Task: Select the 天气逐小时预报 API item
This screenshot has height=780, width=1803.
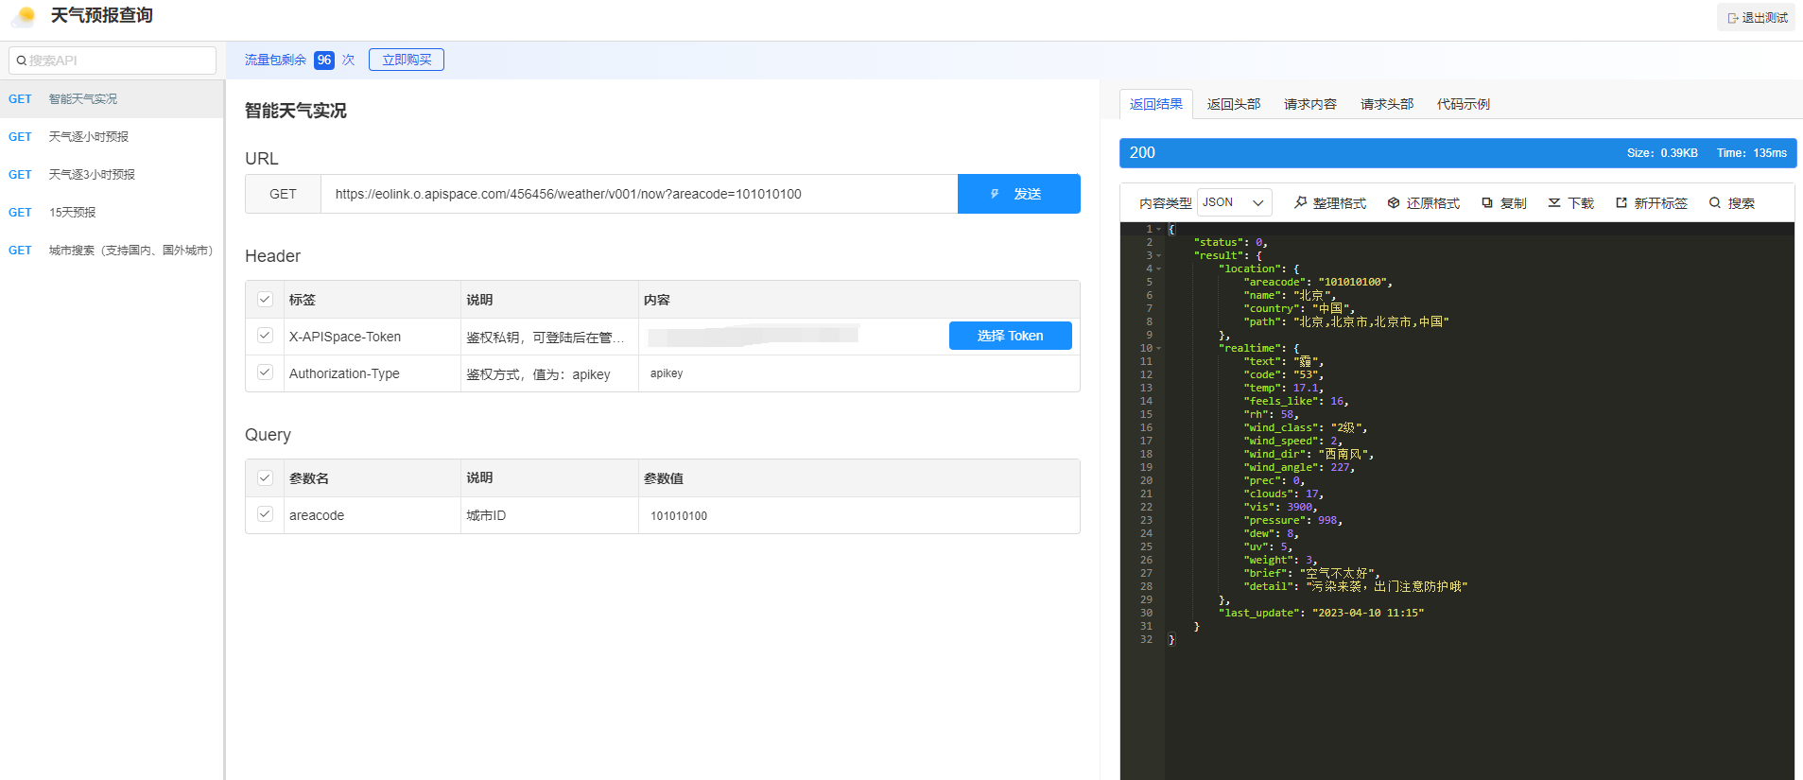Action: coord(112,137)
